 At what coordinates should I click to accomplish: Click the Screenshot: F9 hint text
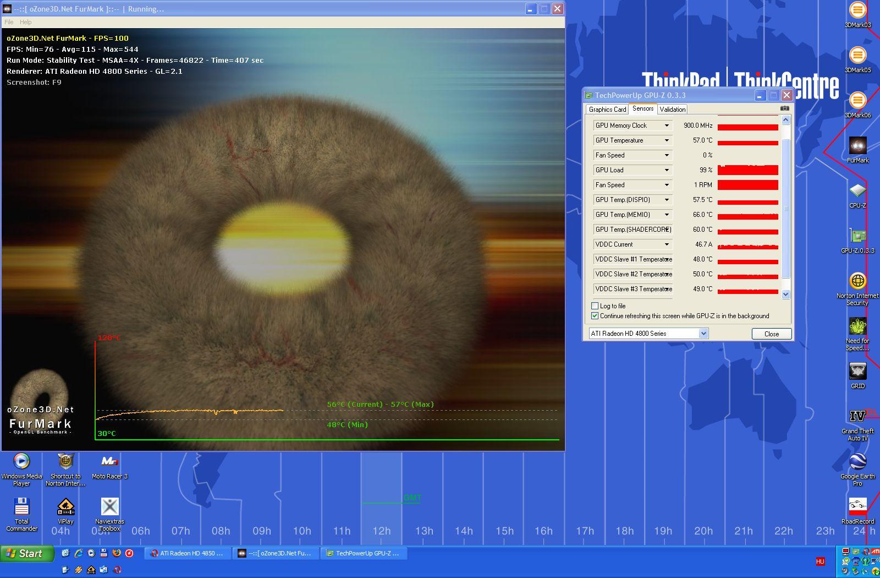(x=34, y=82)
